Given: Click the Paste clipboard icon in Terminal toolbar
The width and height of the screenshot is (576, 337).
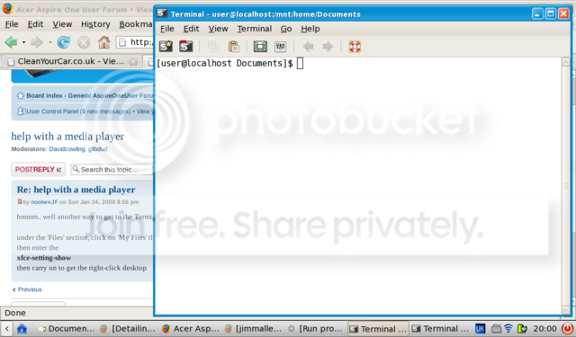Looking at the screenshot, I should point(234,46).
